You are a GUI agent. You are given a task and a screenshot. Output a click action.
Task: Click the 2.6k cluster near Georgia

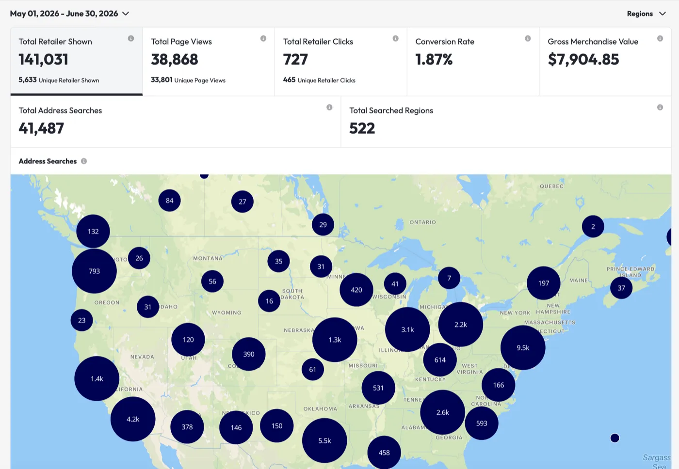pyautogui.click(x=442, y=412)
